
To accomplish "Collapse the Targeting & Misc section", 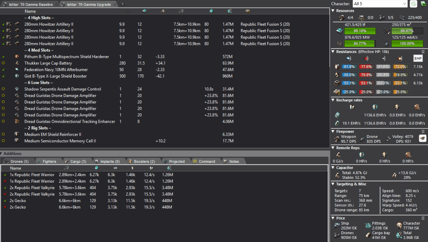I will (x=333, y=184).
